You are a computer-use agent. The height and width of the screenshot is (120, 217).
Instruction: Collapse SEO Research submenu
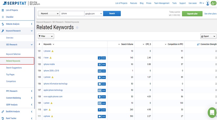pos(32,44)
